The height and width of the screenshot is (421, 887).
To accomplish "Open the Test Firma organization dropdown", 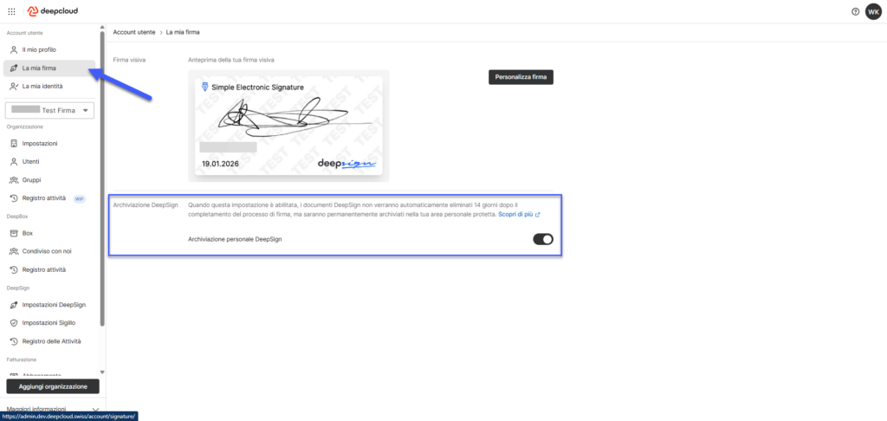I will tap(49, 110).
